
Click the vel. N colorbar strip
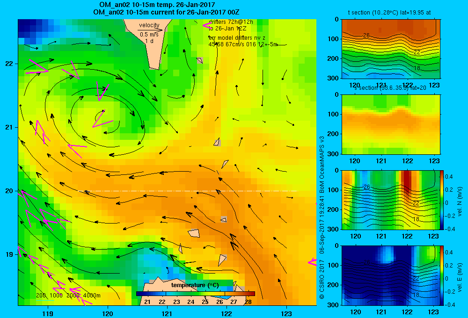[442, 200]
